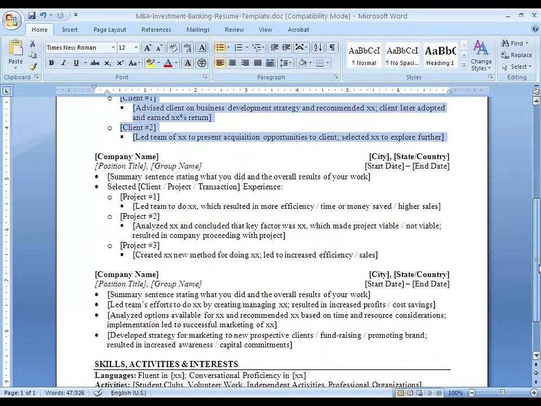
Task: Open the font size dropdown
Action: point(136,47)
